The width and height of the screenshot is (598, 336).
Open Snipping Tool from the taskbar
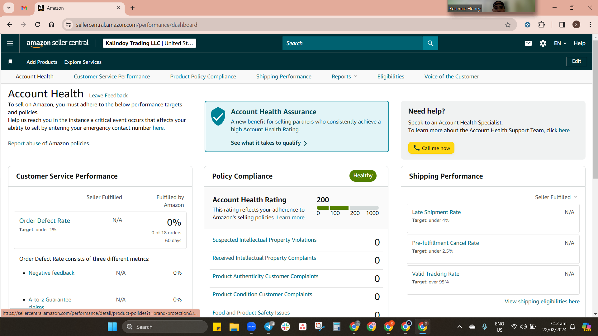click(x=320, y=327)
